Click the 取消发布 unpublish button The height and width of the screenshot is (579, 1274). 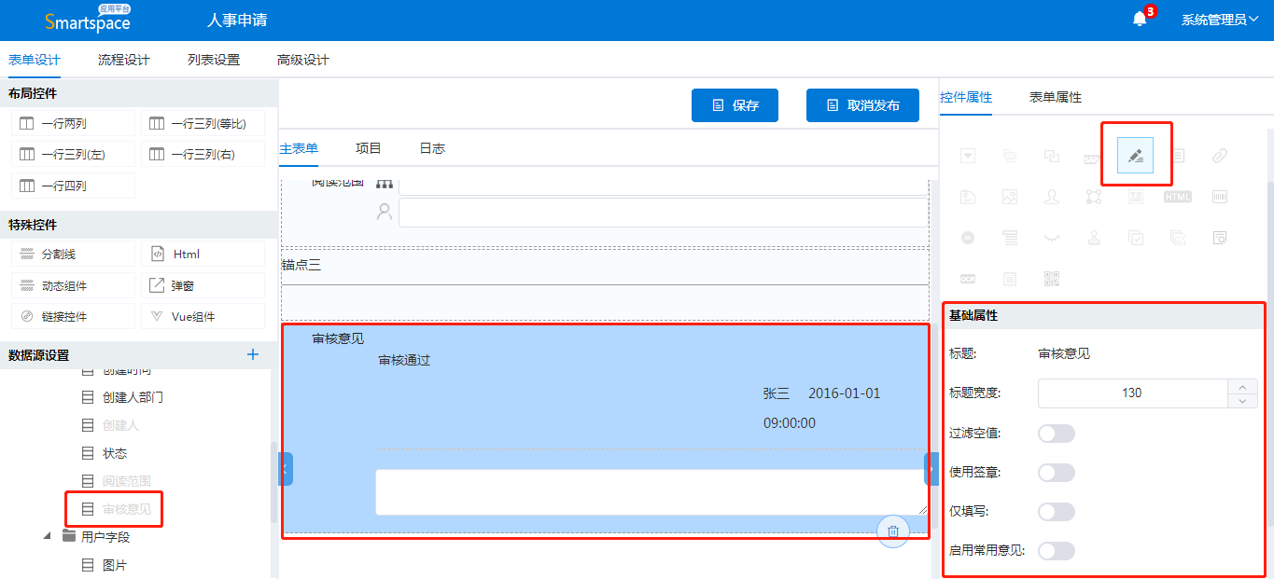click(862, 105)
